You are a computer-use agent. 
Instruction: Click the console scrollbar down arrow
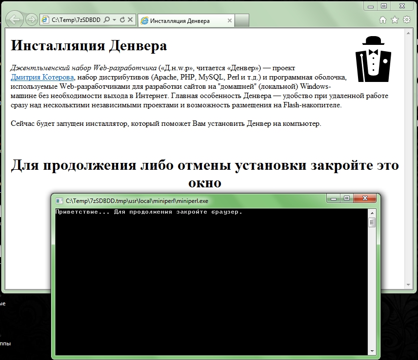point(372,351)
